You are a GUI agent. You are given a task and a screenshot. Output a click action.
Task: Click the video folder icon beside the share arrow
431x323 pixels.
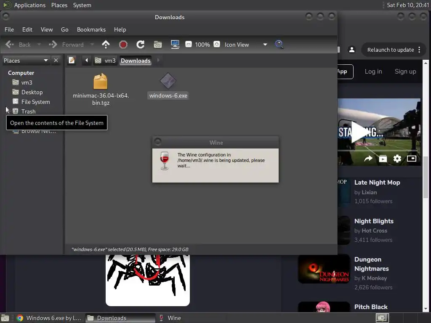[x=383, y=159]
